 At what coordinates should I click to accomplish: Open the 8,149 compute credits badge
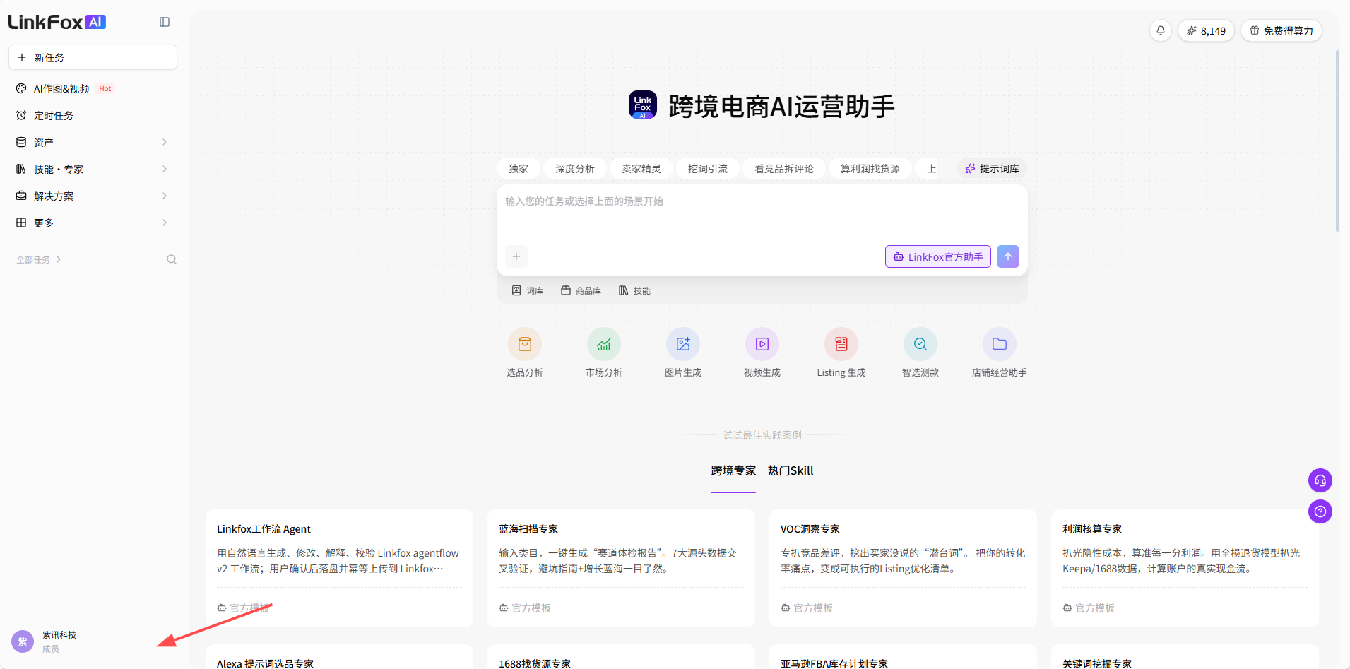[x=1206, y=30]
